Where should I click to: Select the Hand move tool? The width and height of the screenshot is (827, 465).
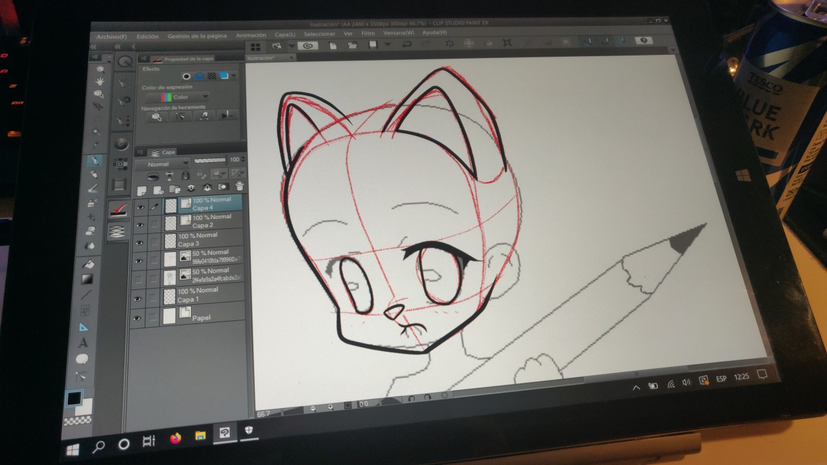[x=99, y=81]
